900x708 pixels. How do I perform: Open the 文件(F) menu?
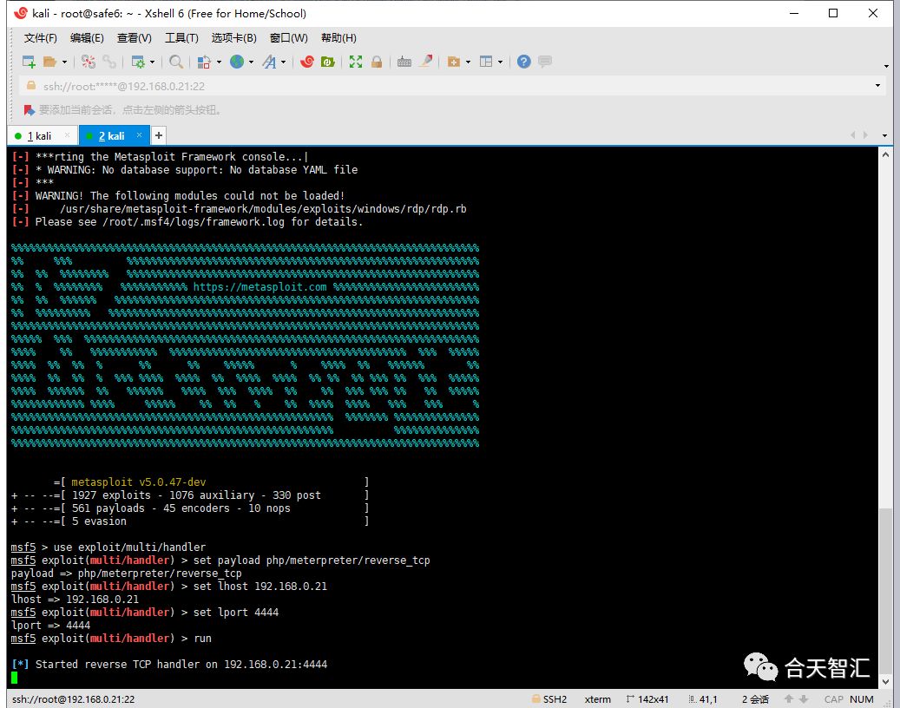(40, 38)
